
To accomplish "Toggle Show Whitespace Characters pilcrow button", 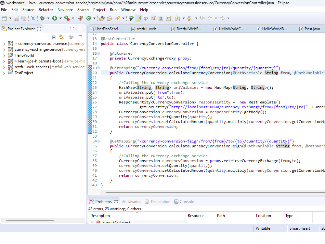I will click(x=168, y=18).
